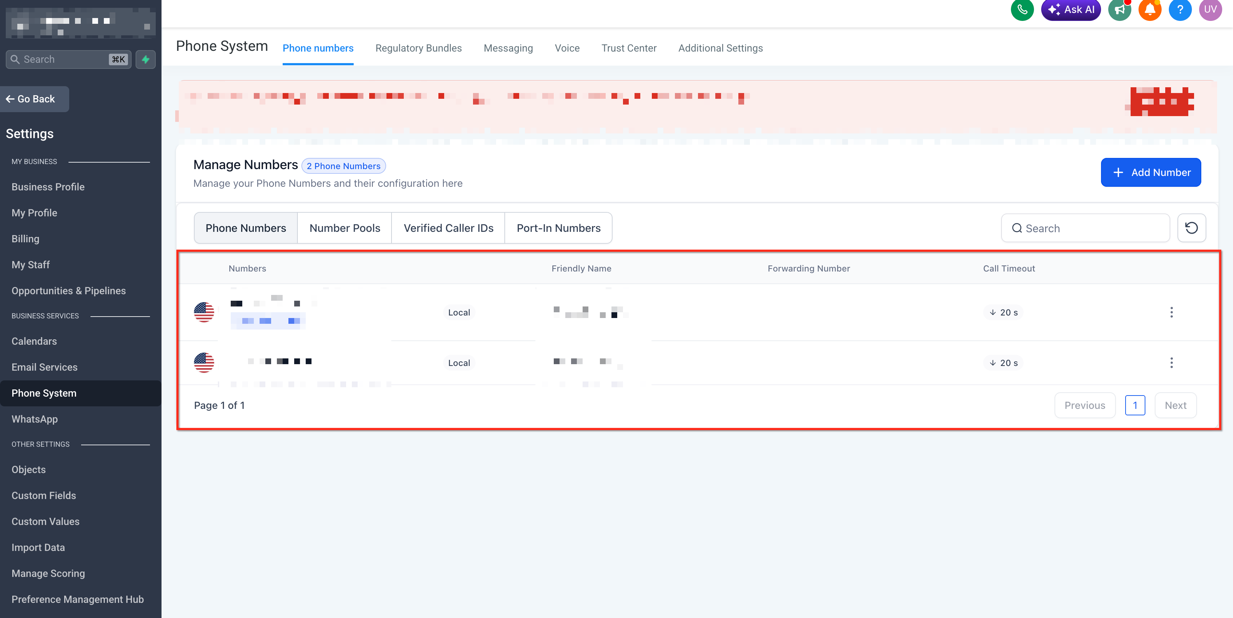Open the UV user avatar menu
The height and width of the screenshot is (618, 1233).
(1210, 9)
